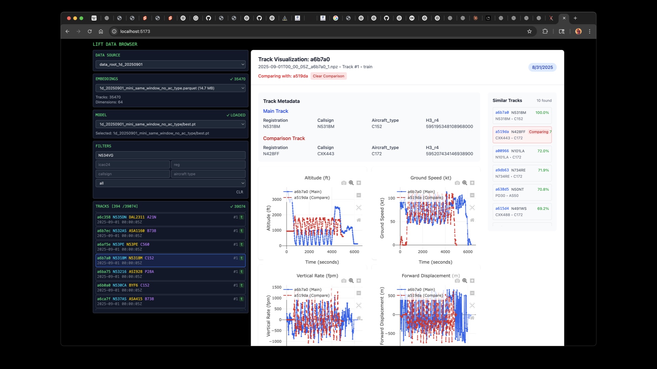Download Vertical Rate chart as image (camera icon)
Viewport: 657px width, 369px height.
pos(344,281)
